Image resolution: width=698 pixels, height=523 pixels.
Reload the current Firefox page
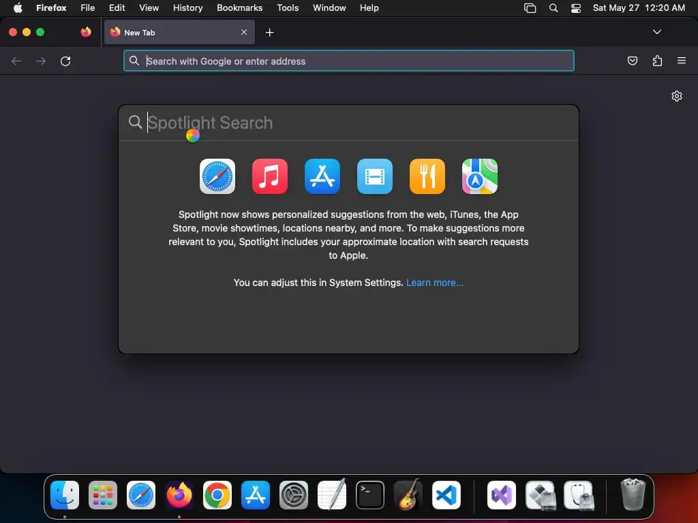click(x=65, y=61)
